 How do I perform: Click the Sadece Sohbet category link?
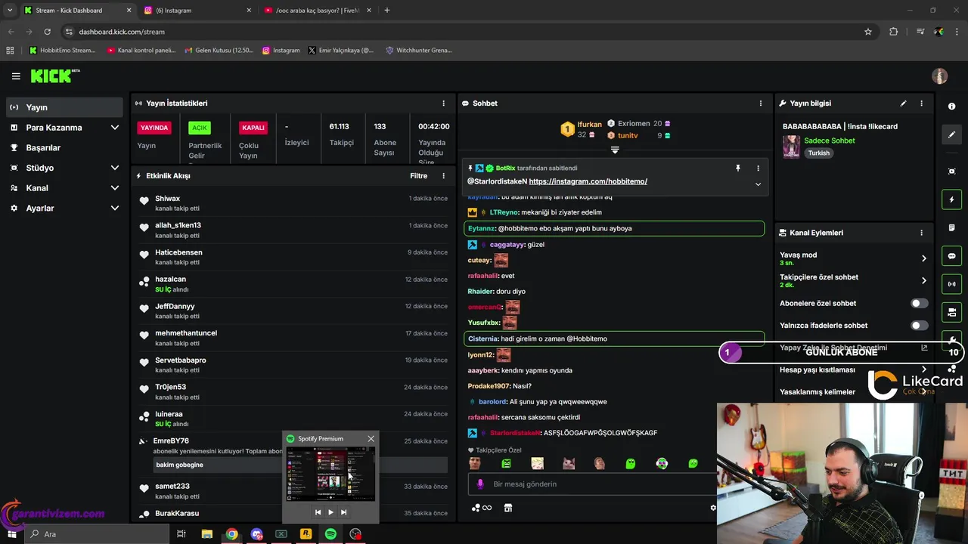pos(829,141)
